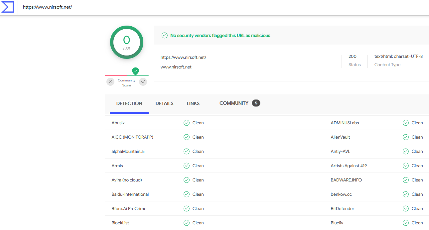
Task: Click the VirusTotal logo icon
Action: 8,7
